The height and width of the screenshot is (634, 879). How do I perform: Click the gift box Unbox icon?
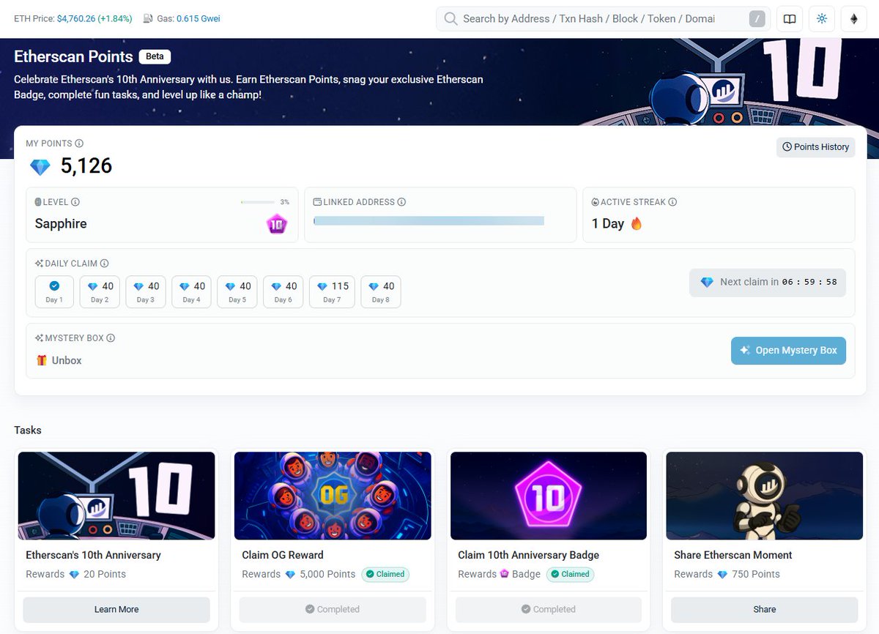click(41, 360)
